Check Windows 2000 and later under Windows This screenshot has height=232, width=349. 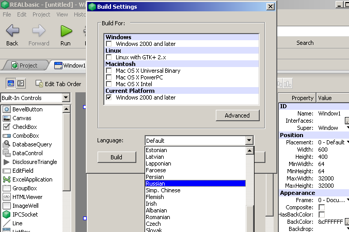click(109, 43)
